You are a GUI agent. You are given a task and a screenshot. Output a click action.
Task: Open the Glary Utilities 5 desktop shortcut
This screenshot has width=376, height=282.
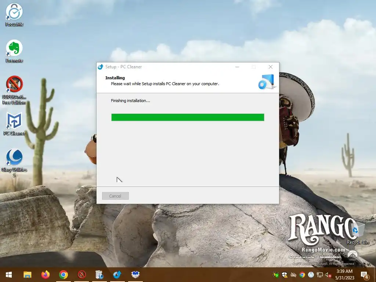tap(14, 163)
